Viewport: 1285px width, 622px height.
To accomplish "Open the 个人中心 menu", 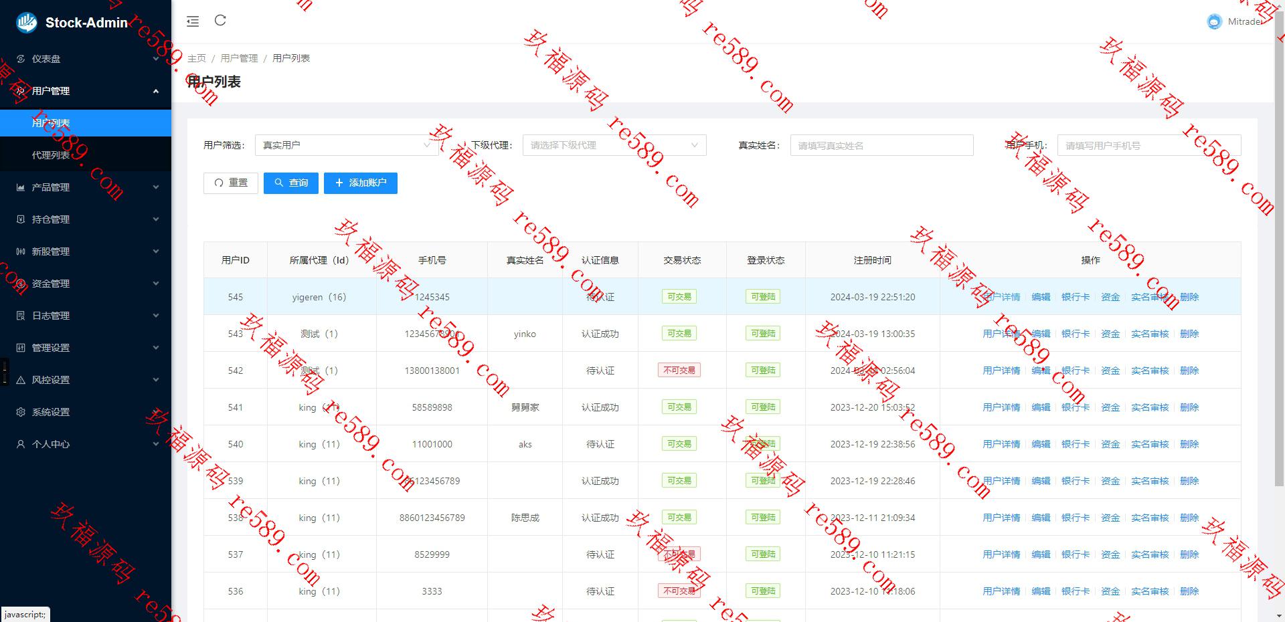I will point(86,444).
